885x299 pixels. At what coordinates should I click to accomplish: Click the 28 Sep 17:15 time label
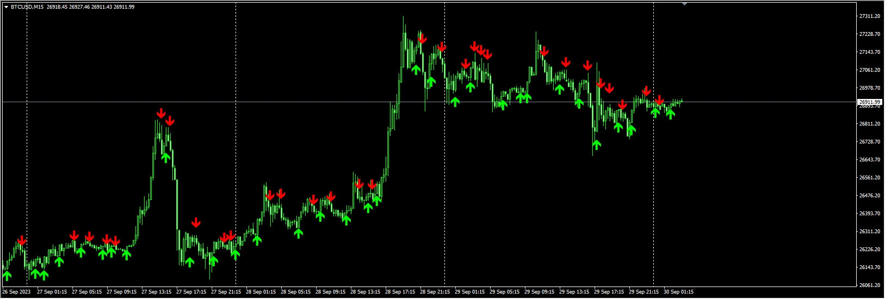[400, 292]
